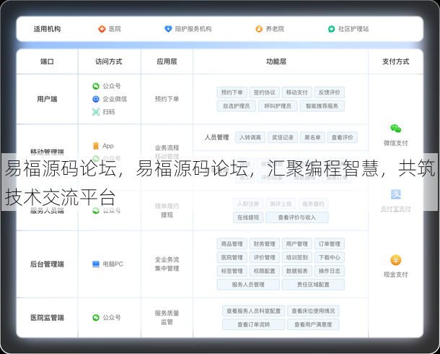Image resolution: width=440 pixels, height=354 pixels.
Task: Click the 权限配置 tag
Action: click(x=264, y=271)
